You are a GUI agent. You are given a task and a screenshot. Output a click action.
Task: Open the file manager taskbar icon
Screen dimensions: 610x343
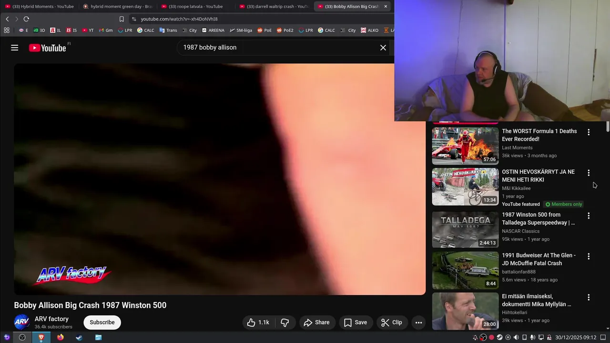tap(98, 337)
